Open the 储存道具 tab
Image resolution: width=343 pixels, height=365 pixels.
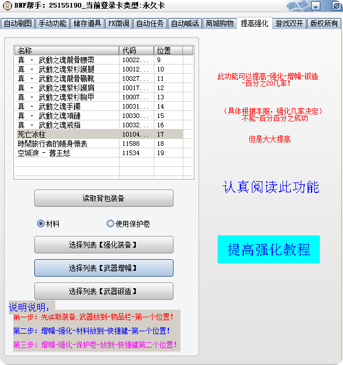coord(87,23)
